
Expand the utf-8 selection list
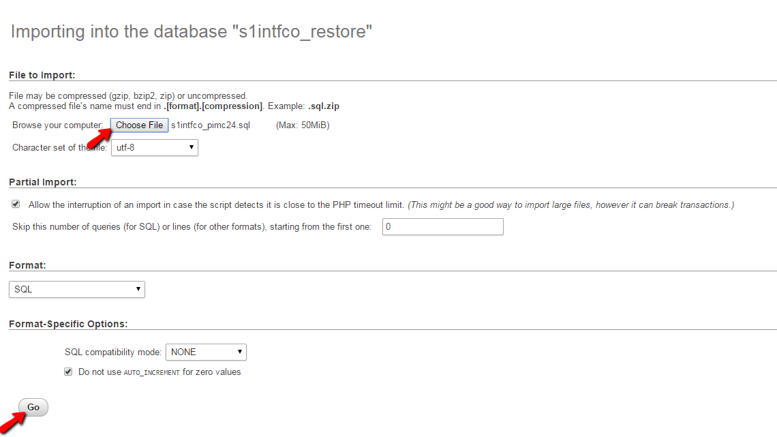pos(155,147)
